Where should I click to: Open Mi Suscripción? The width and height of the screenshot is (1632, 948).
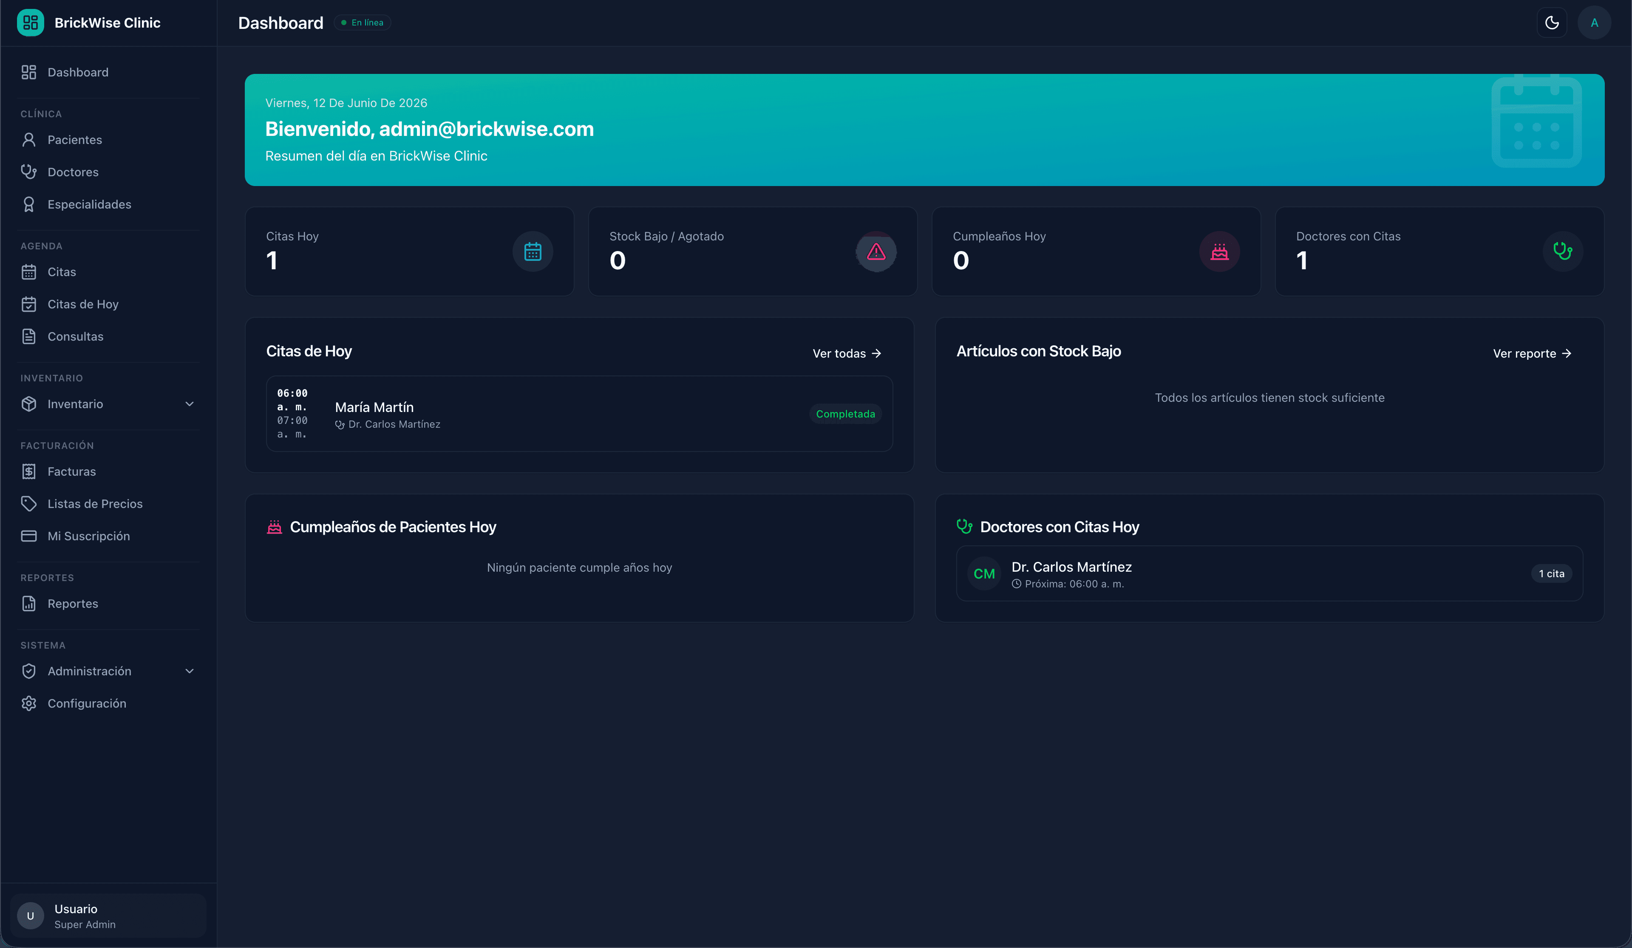(108, 536)
